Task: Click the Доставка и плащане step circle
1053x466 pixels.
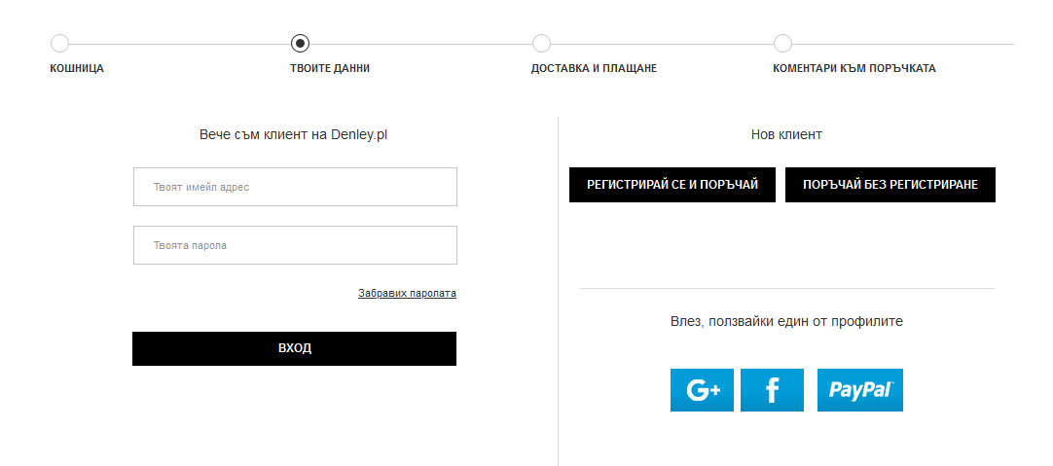Action: point(541,44)
